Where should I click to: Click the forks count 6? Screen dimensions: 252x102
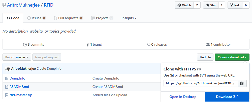pos(246,5)
